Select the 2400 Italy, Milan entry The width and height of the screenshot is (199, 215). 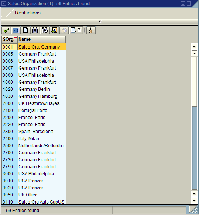click(34, 139)
